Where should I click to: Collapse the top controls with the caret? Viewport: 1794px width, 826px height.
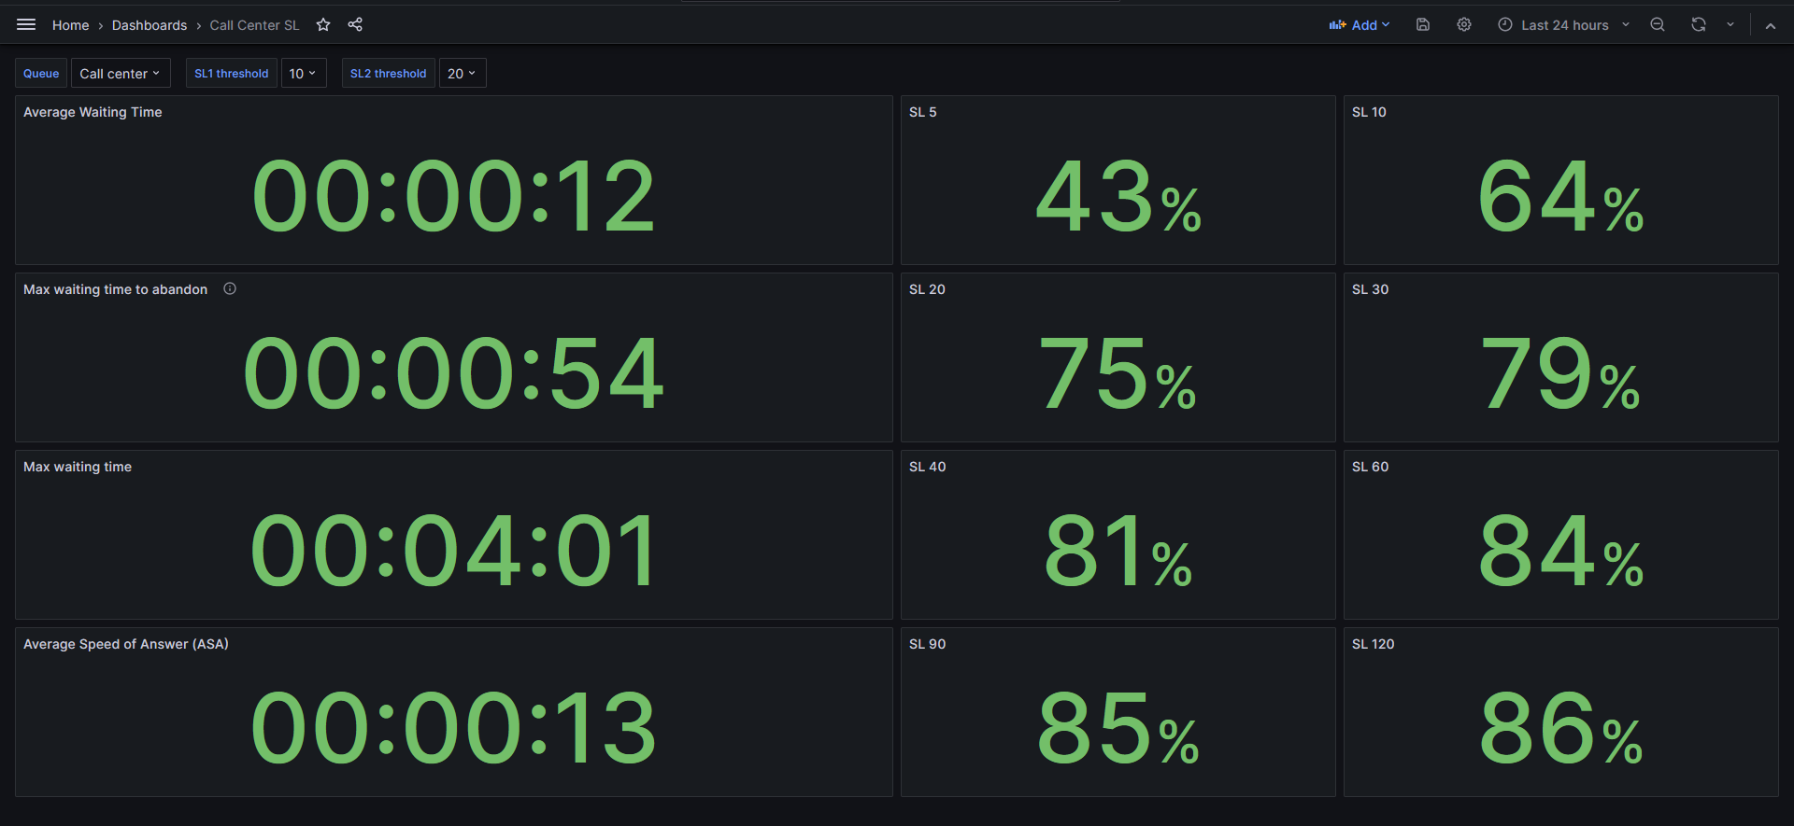1771,24
